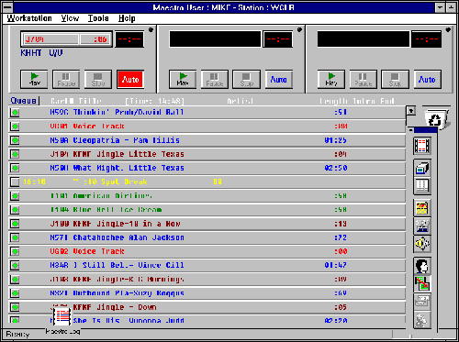The image size is (459, 342).
Task: Open the Maestro window control menu box
Action: click(x=8, y=7)
